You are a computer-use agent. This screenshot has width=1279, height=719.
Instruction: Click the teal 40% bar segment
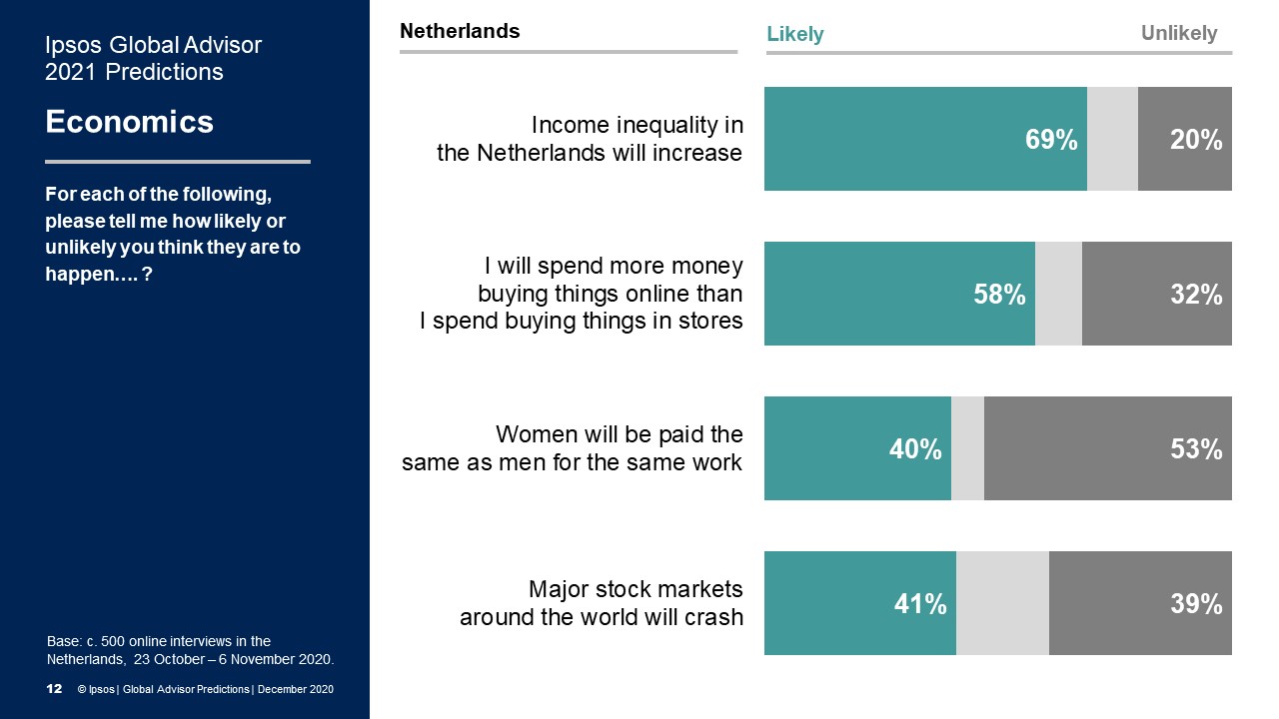coord(857,448)
